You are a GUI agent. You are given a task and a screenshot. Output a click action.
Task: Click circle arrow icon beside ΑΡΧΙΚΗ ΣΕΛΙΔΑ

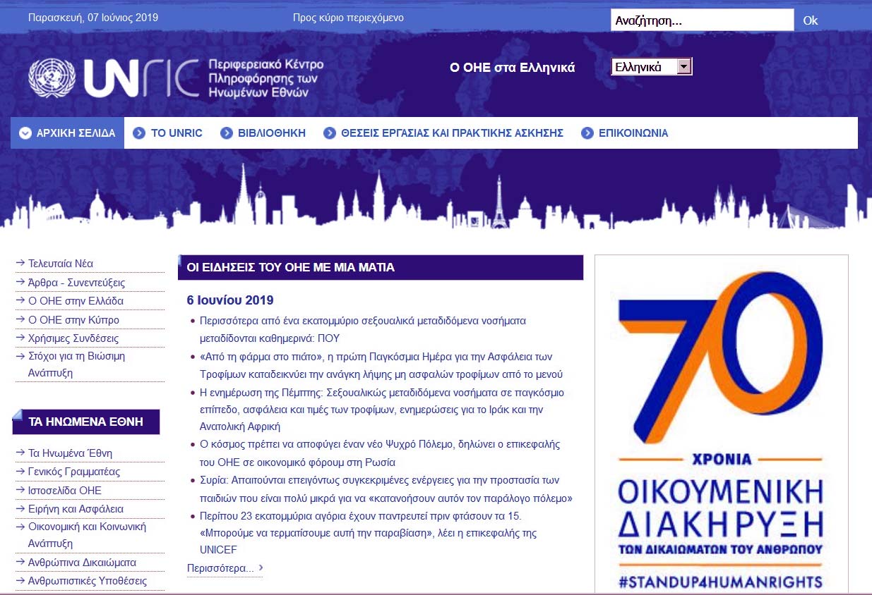25,133
